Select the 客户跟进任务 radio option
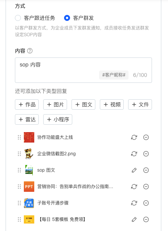The width and height of the screenshot is (168, 231). pyautogui.click(x=18, y=18)
